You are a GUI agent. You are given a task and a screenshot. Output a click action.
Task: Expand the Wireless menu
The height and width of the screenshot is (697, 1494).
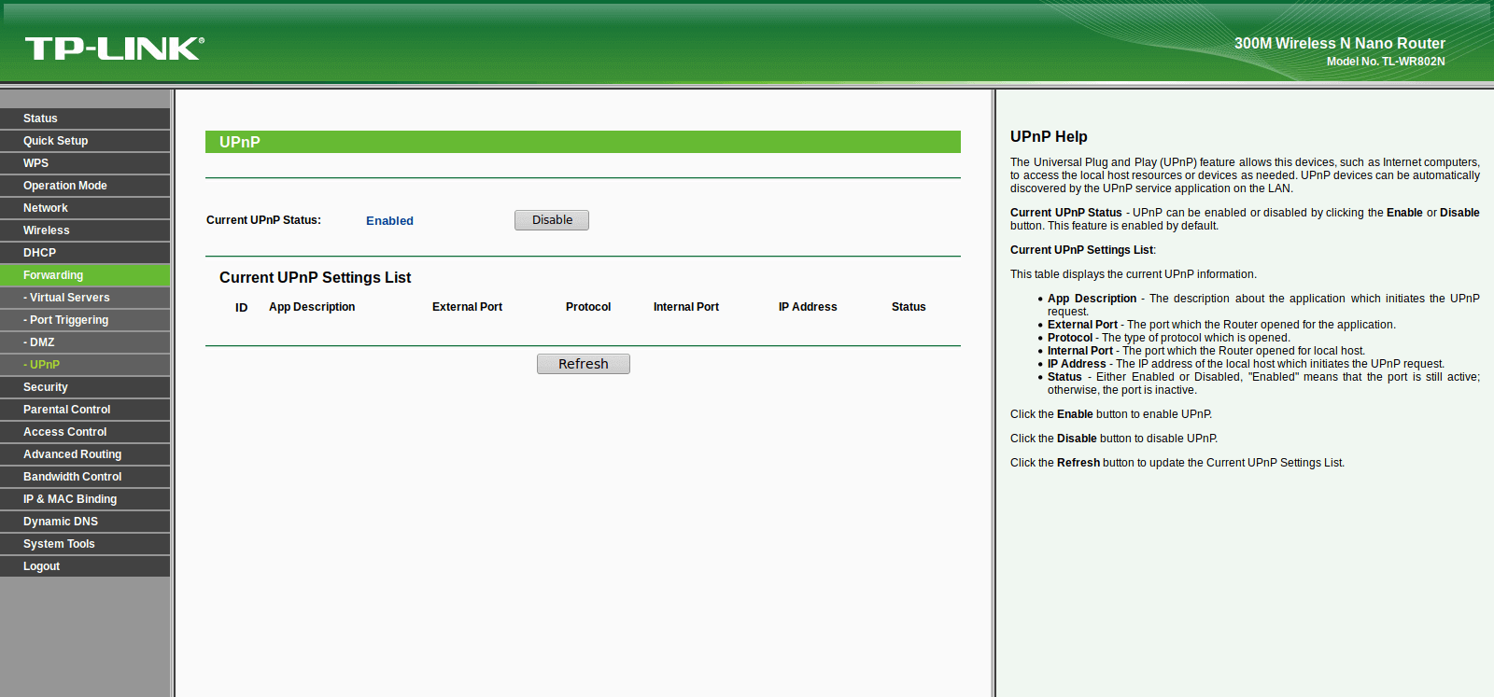(x=85, y=230)
